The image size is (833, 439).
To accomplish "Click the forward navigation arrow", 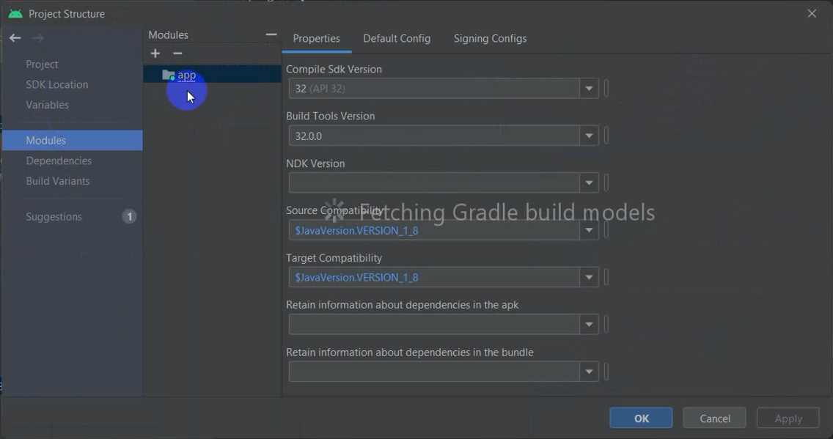I will pyautogui.click(x=37, y=37).
